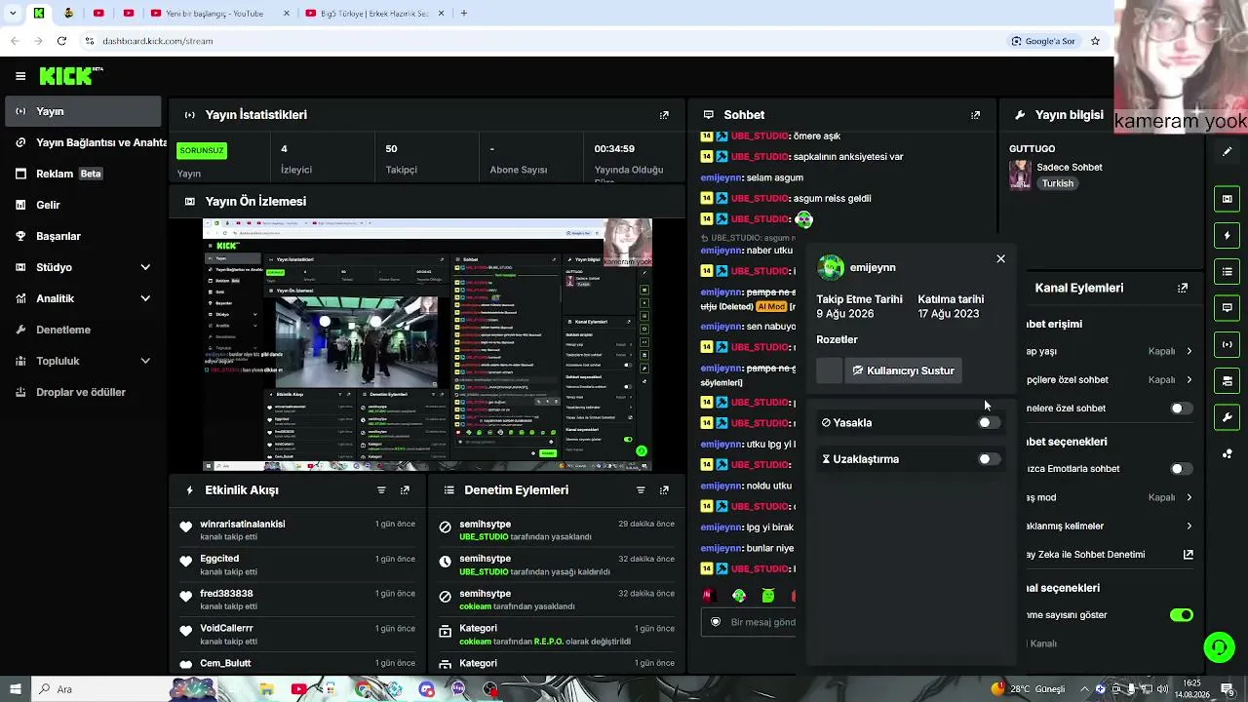Click the Turkish language tag
The width and height of the screenshot is (1248, 702).
pos(1057,183)
